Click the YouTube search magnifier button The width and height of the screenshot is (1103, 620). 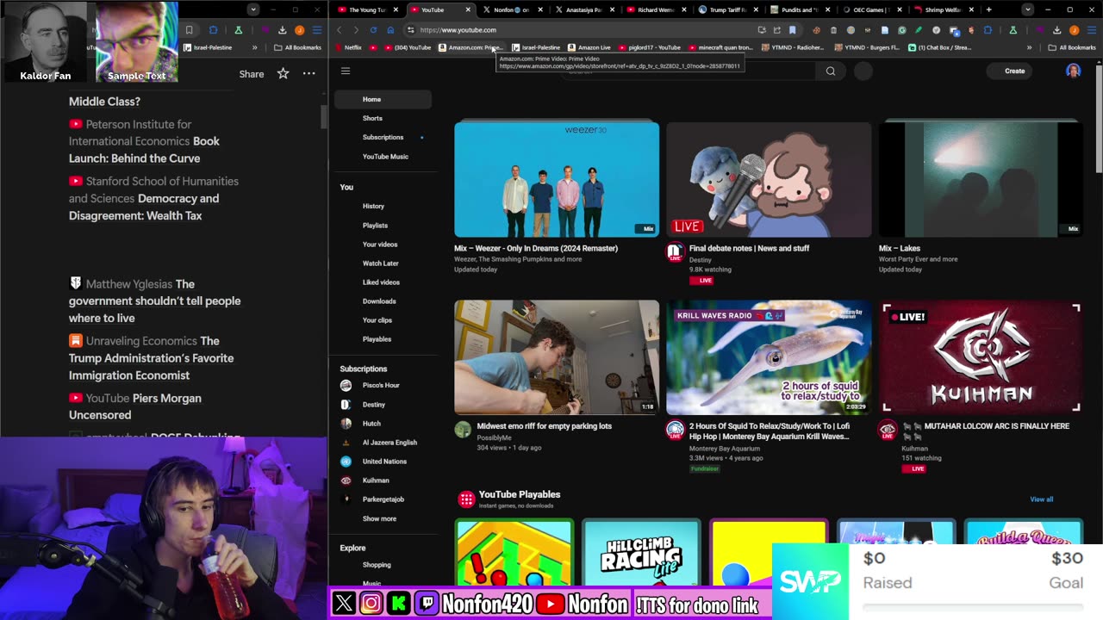[x=831, y=71]
